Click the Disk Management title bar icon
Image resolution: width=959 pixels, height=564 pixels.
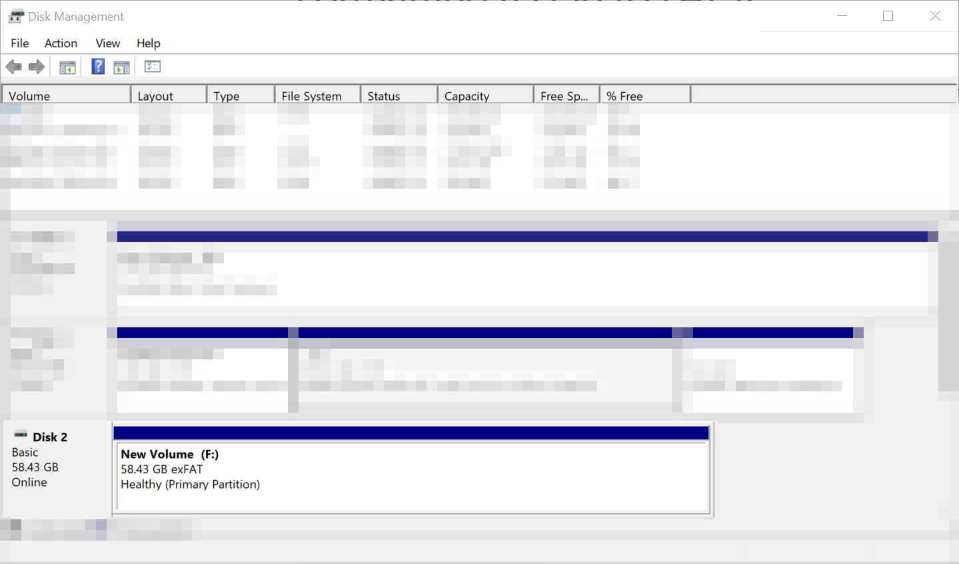[16, 16]
